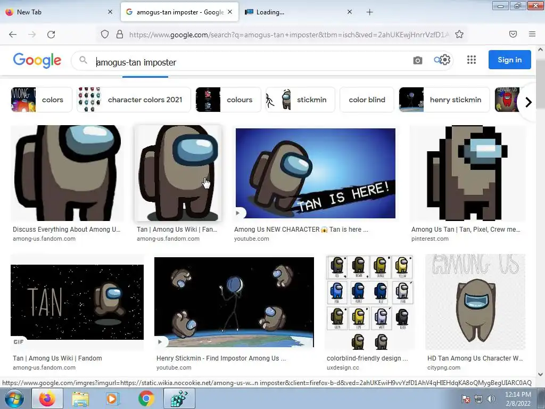Screen dimensions: 545x409
Task: Open the colorblind-friendly design crewmate grid image
Action: coord(370,302)
